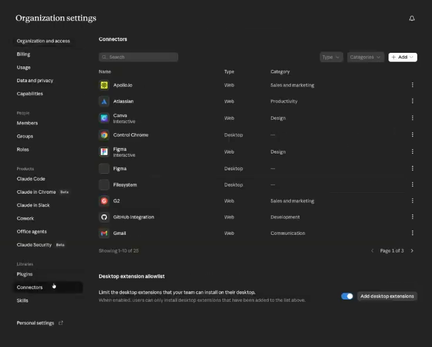Screen dimensions: 432x347
Task: Click the Atlassian connector name
Action: tap(123, 101)
